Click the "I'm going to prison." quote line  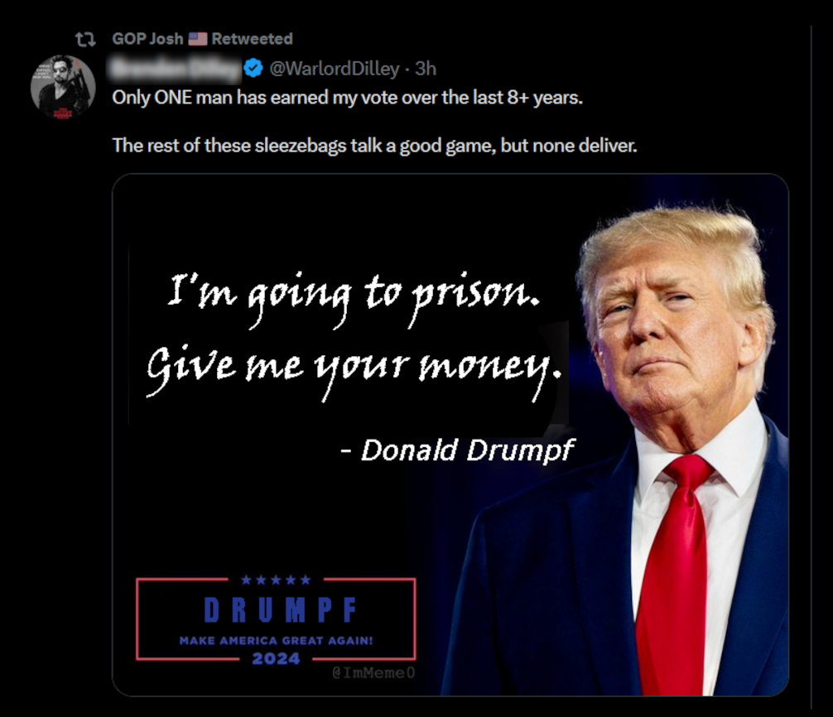[x=354, y=297]
